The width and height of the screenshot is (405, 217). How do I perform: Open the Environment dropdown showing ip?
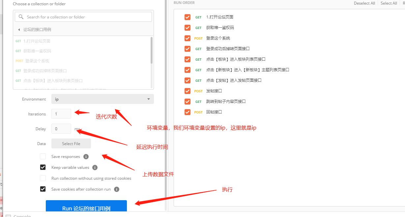[x=102, y=99]
